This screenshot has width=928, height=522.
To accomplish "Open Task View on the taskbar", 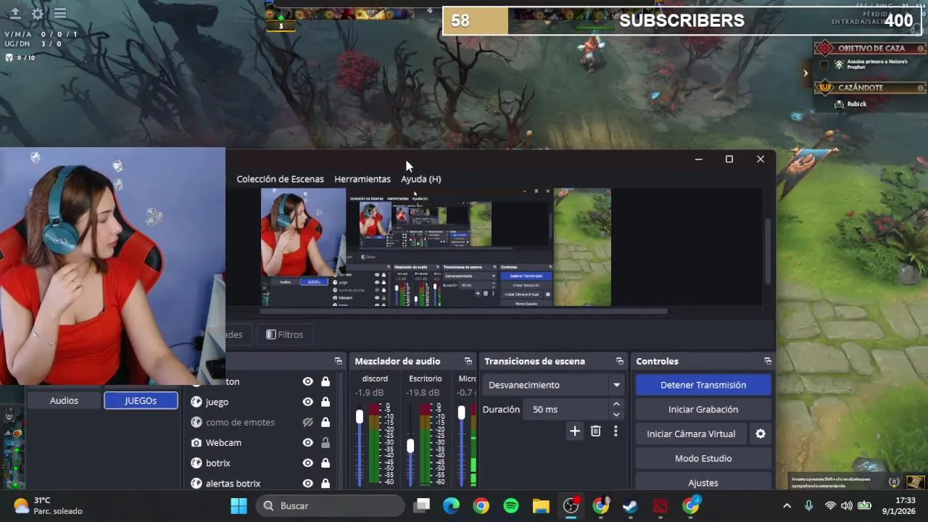I will pos(421,505).
